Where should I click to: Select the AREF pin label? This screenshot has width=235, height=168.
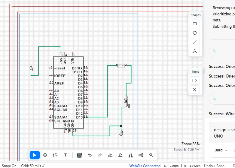pyautogui.click(x=59, y=83)
